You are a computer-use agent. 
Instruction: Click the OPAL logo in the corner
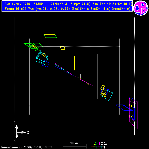pyautogui.click(x=141, y=8)
